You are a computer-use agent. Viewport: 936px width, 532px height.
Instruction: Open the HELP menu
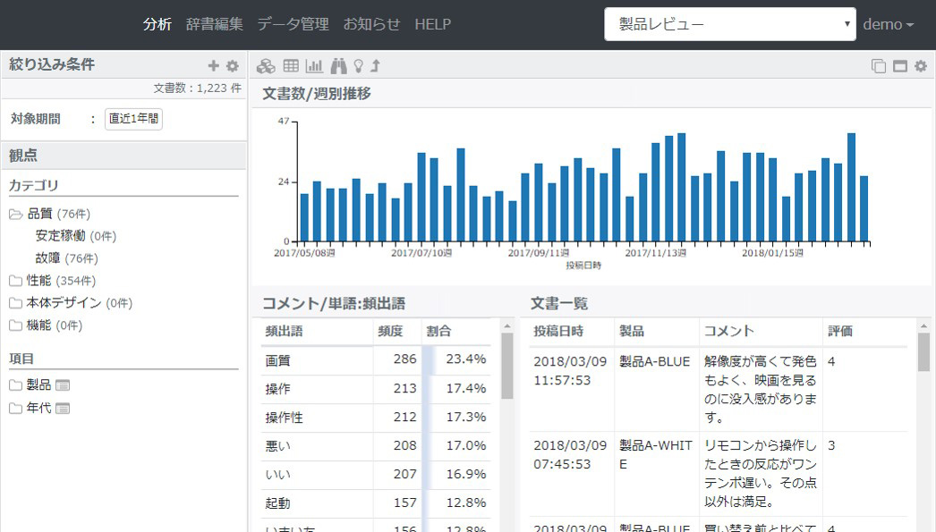click(433, 24)
